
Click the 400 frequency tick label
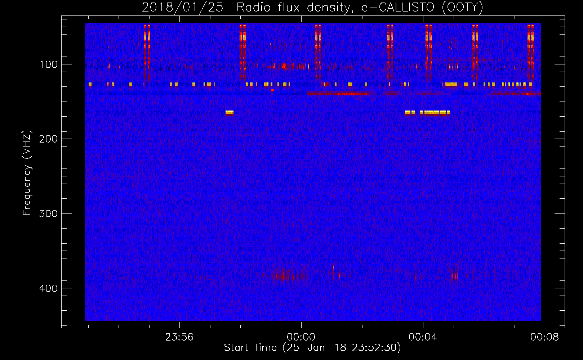(x=48, y=288)
